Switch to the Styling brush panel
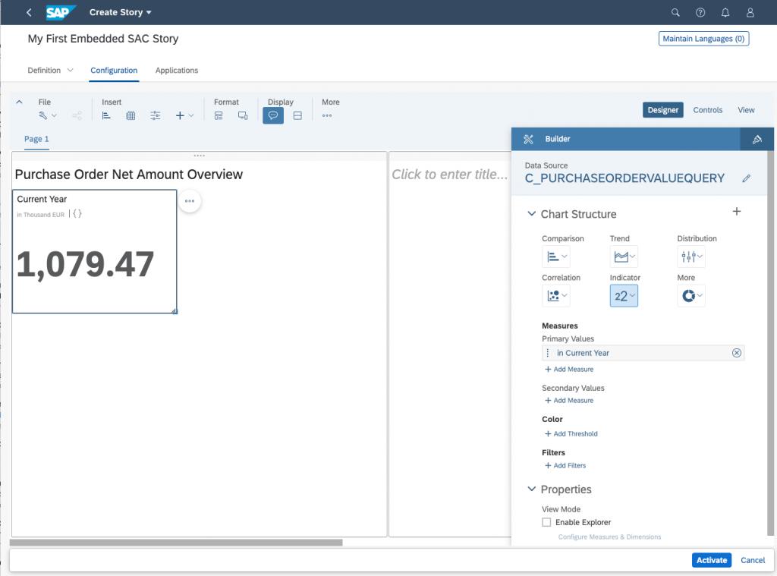 pyautogui.click(x=757, y=140)
